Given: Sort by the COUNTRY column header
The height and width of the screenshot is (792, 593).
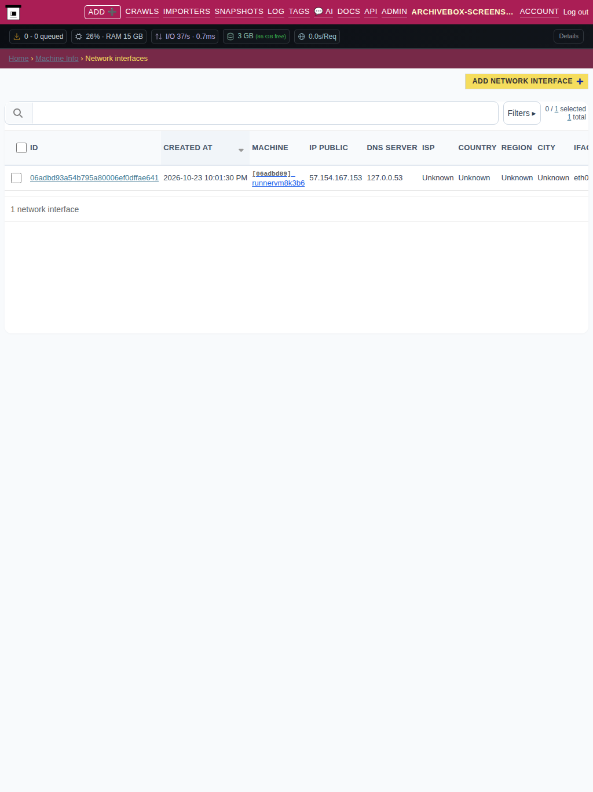Looking at the screenshot, I should [x=477, y=148].
